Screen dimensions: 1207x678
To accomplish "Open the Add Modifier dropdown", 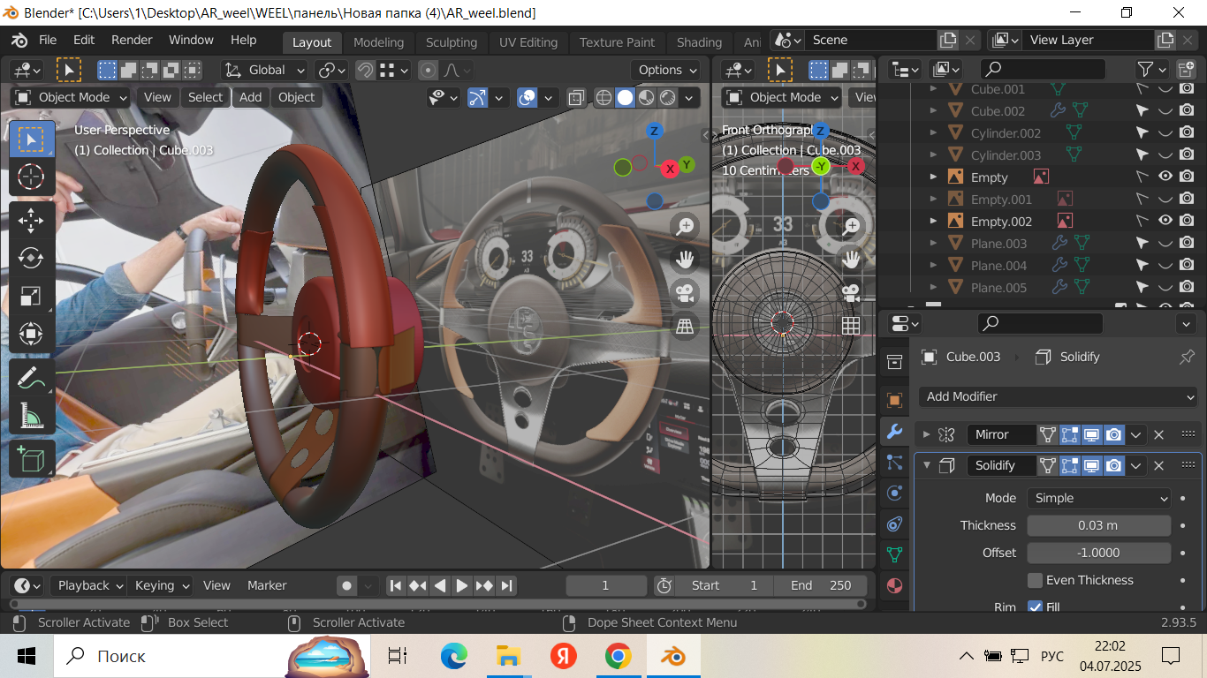I will tap(1059, 396).
